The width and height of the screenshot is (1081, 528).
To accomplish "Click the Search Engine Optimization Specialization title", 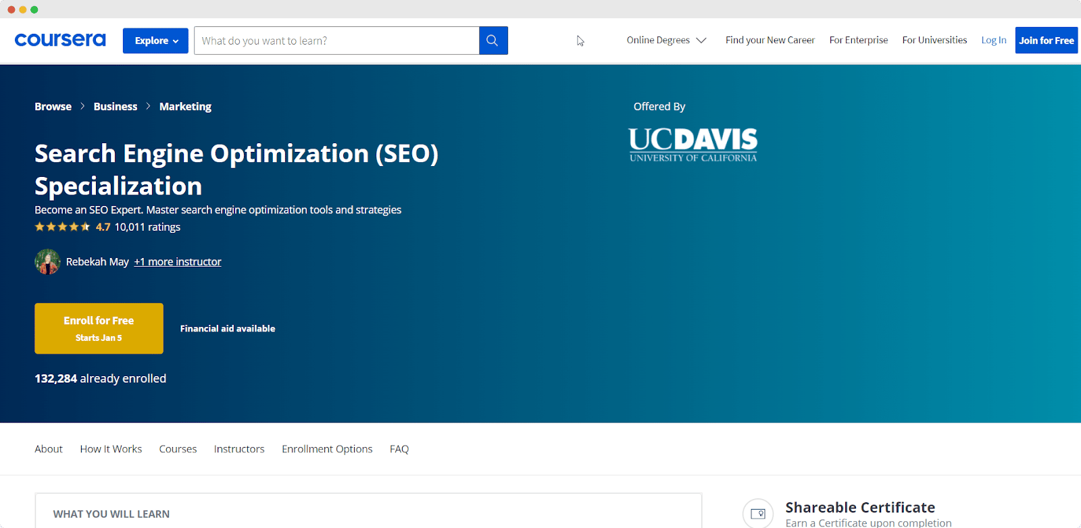I will coord(236,169).
